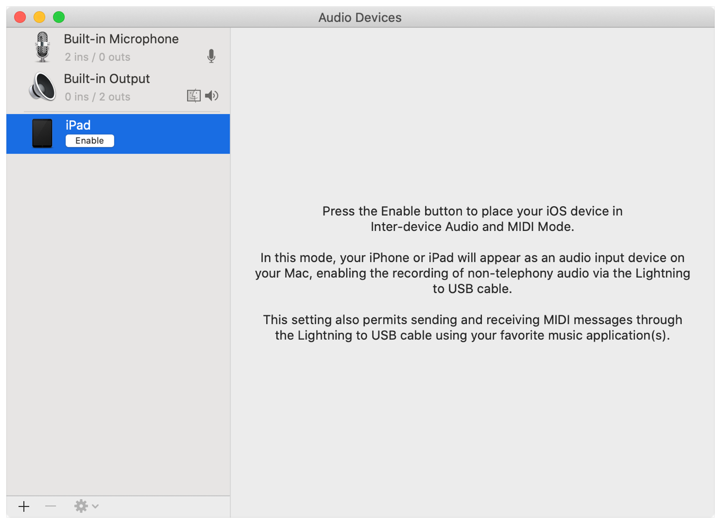This screenshot has width=721, height=524.
Task: Click the Built-in Output speaker icon
Action: pyautogui.click(x=42, y=87)
